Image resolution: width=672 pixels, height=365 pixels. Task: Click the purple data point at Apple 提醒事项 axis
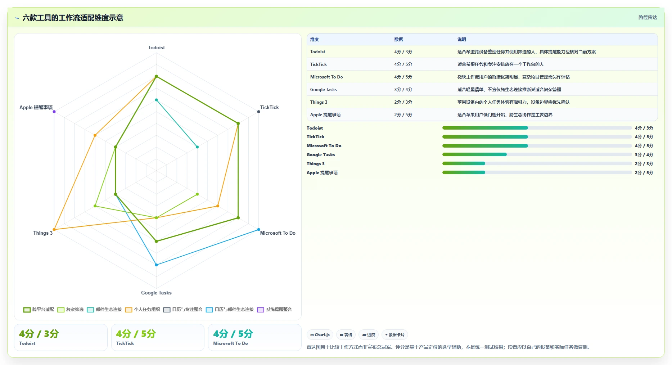tap(54, 112)
